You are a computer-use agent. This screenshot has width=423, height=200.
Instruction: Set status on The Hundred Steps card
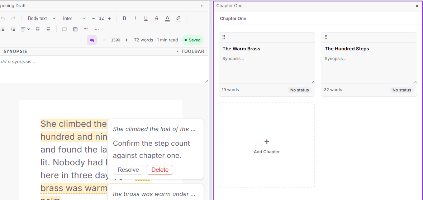point(402,90)
